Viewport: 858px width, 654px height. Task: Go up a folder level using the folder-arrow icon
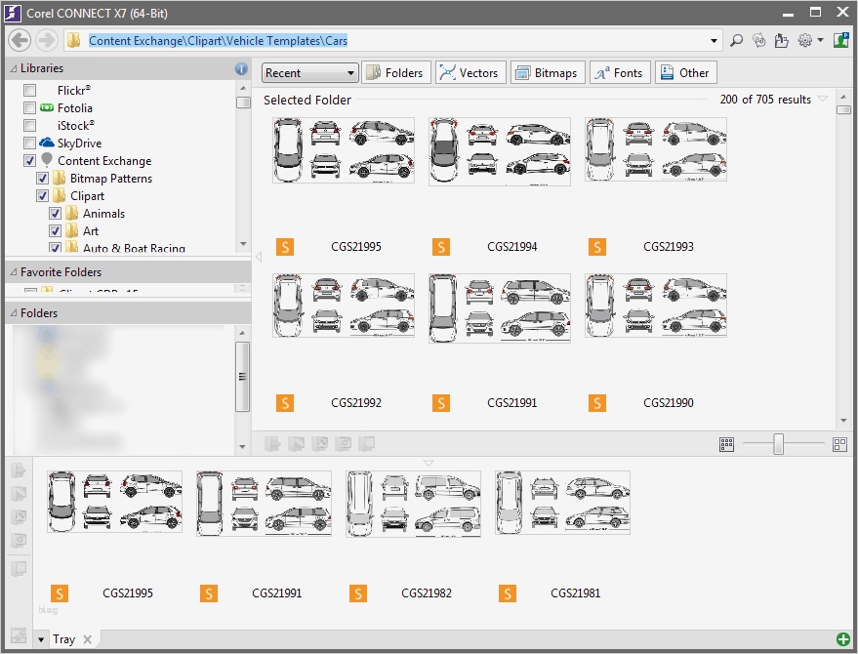coord(782,40)
